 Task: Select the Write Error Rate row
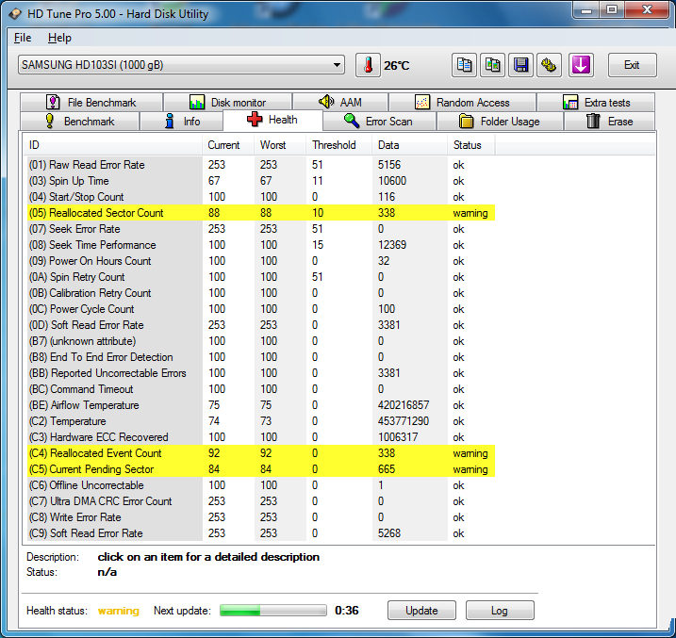click(x=261, y=517)
